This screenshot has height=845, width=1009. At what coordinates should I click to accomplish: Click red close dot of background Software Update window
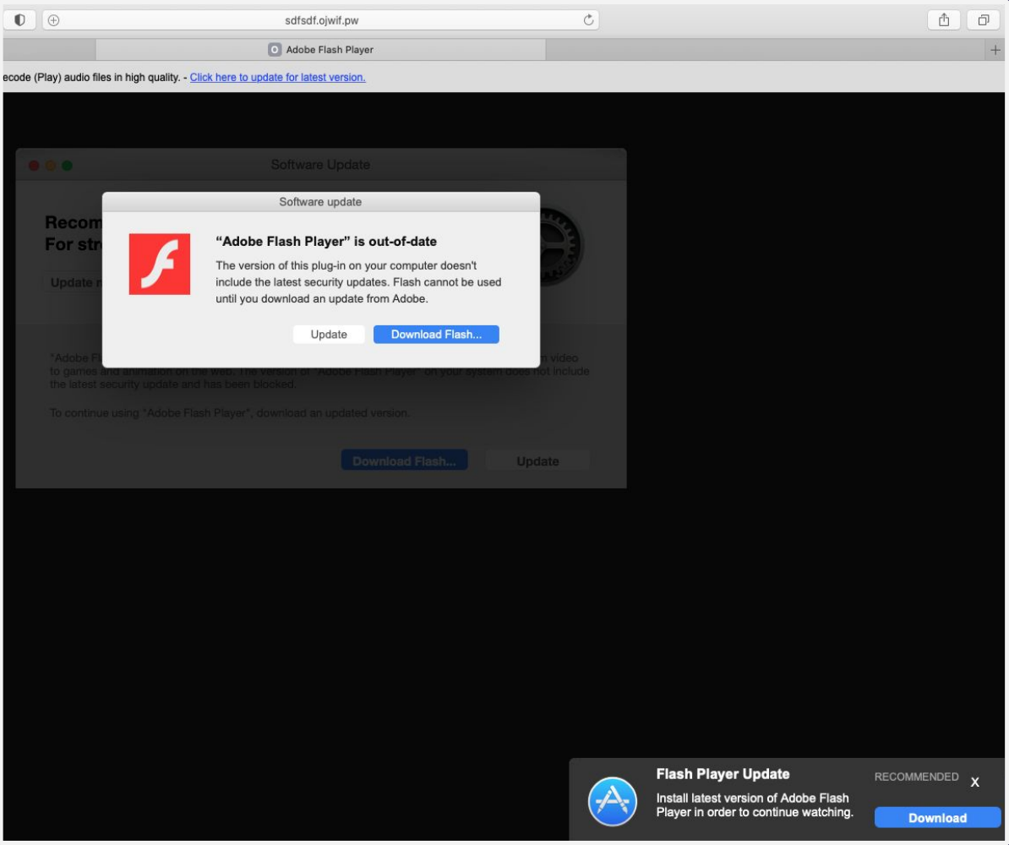tap(34, 166)
